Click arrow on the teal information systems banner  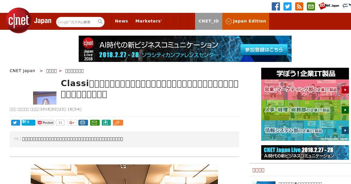(x=345, y=131)
